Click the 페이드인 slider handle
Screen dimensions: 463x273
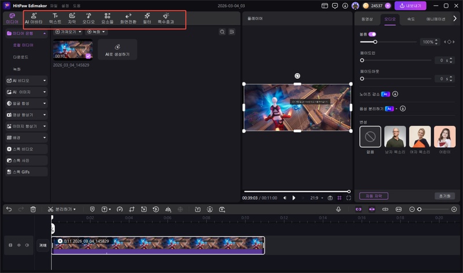coord(362,60)
